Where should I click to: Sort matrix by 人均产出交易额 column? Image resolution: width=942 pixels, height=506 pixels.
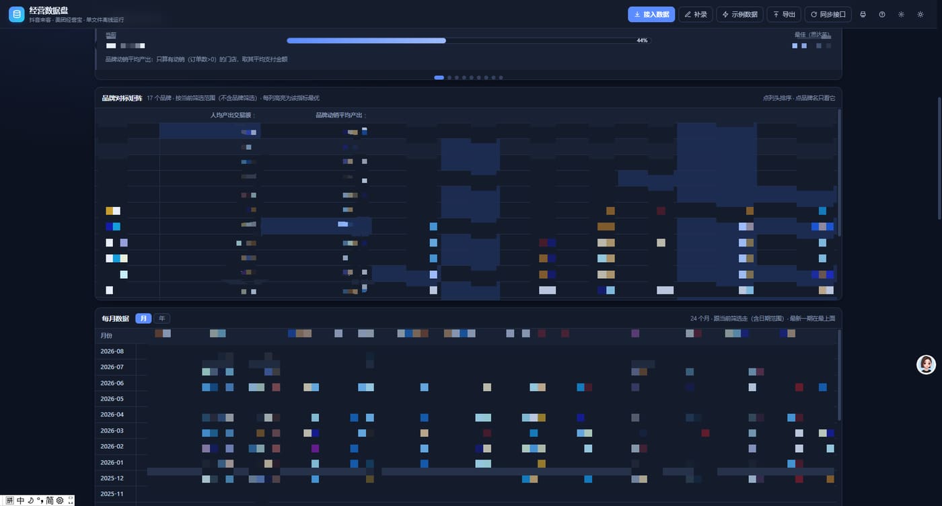[233, 115]
